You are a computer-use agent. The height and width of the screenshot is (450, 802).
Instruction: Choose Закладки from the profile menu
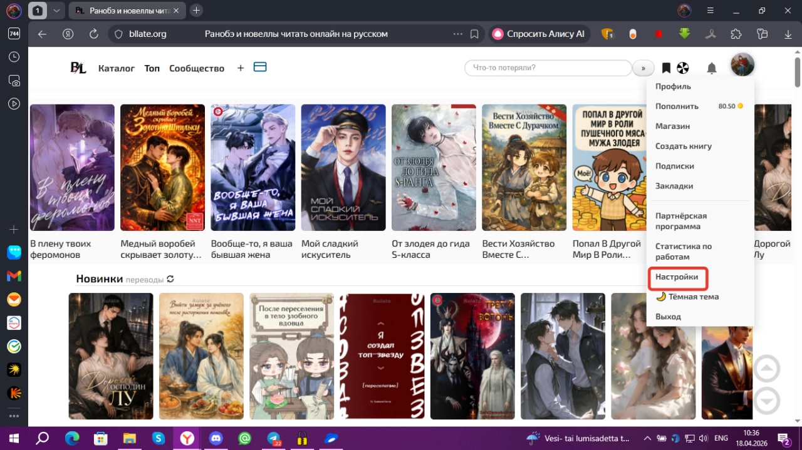click(674, 186)
